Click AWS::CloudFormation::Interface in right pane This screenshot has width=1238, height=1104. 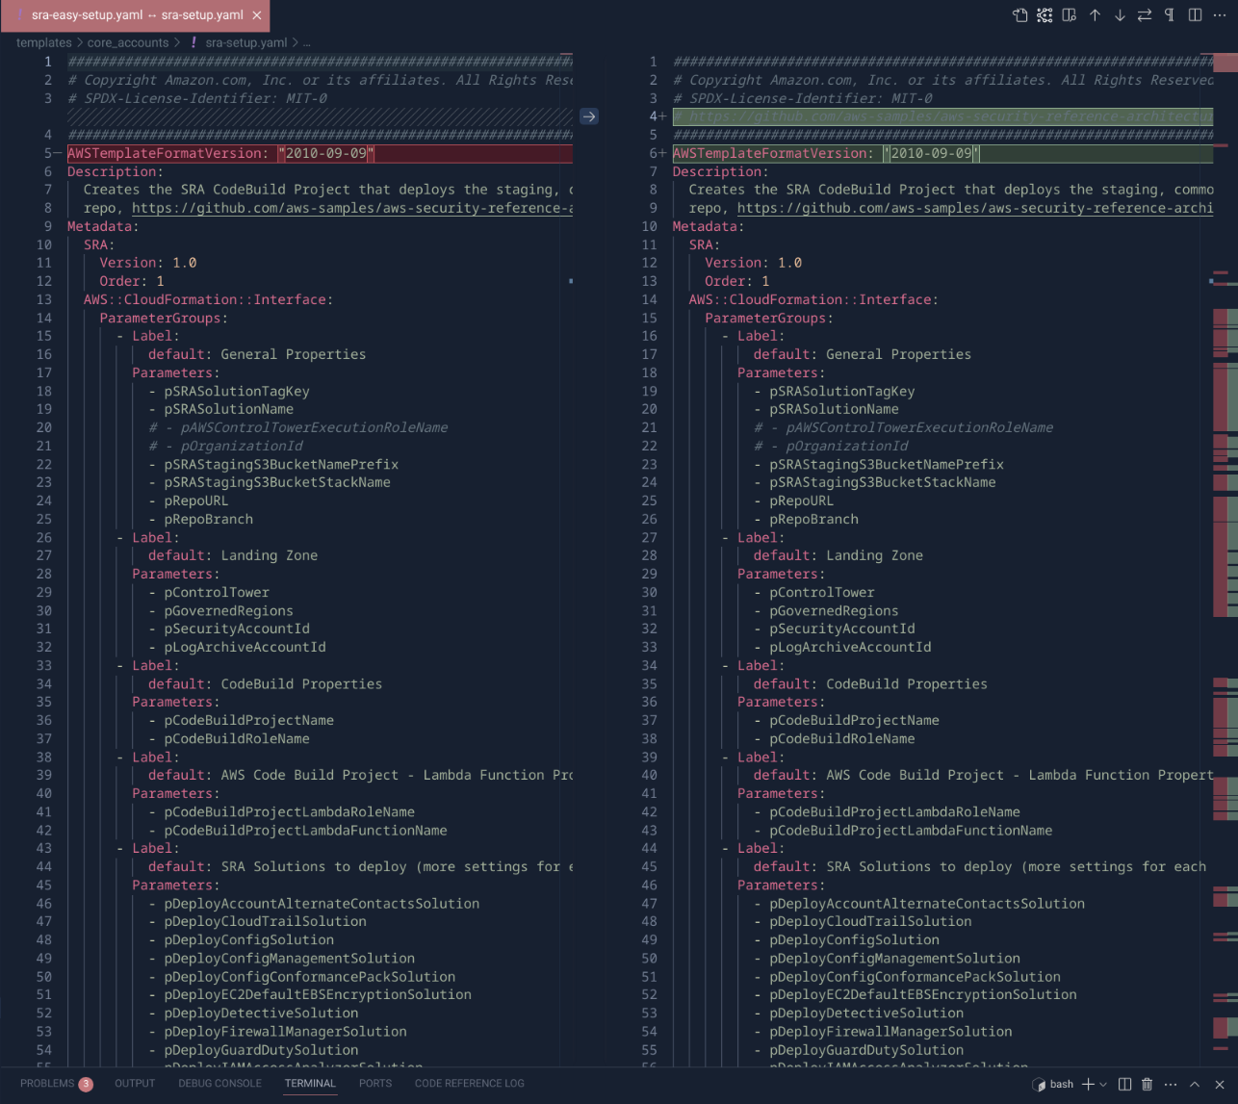(813, 299)
